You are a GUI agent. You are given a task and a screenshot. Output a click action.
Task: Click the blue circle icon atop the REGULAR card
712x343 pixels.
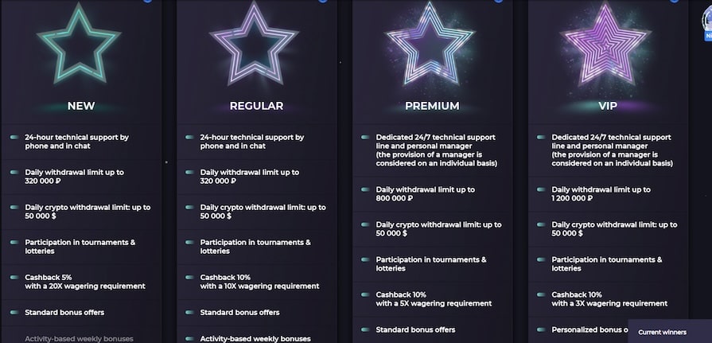pyautogui.click(x=323, y=1)
